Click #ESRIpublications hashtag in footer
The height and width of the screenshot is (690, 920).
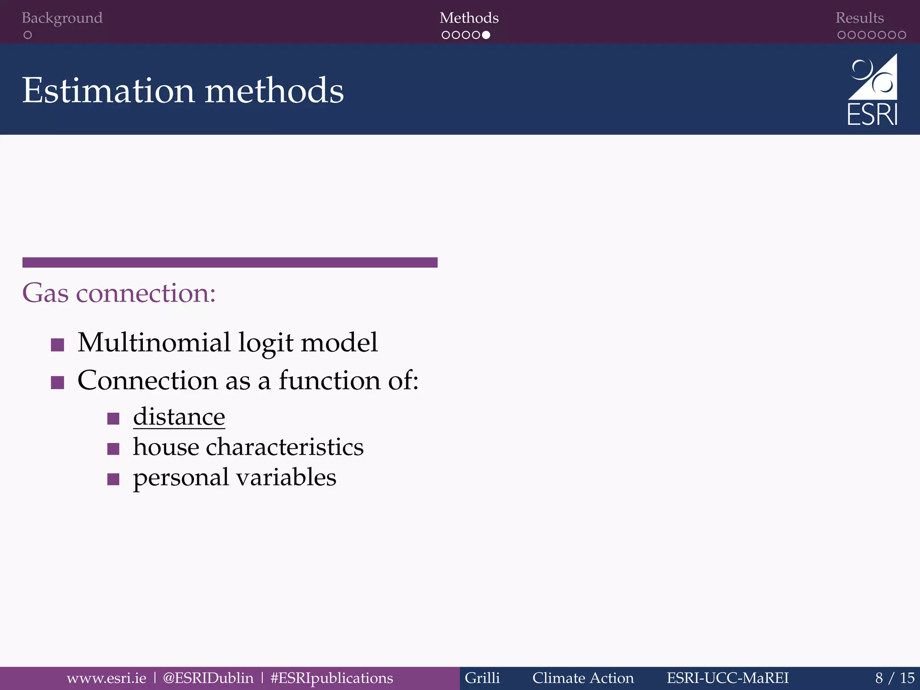point(332,678)
